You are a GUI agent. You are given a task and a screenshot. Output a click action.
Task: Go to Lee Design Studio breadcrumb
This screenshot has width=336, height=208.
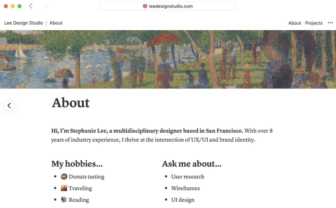(x=24, y=23)
